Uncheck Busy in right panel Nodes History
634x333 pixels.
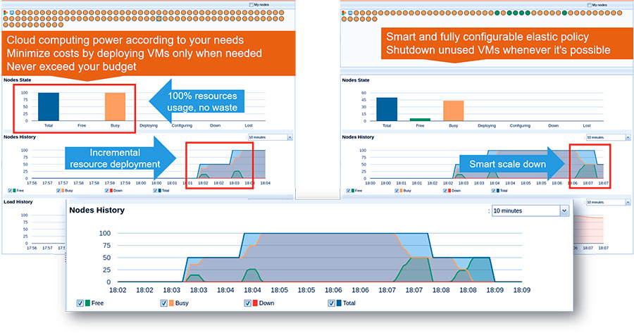[x=397, y=190]
